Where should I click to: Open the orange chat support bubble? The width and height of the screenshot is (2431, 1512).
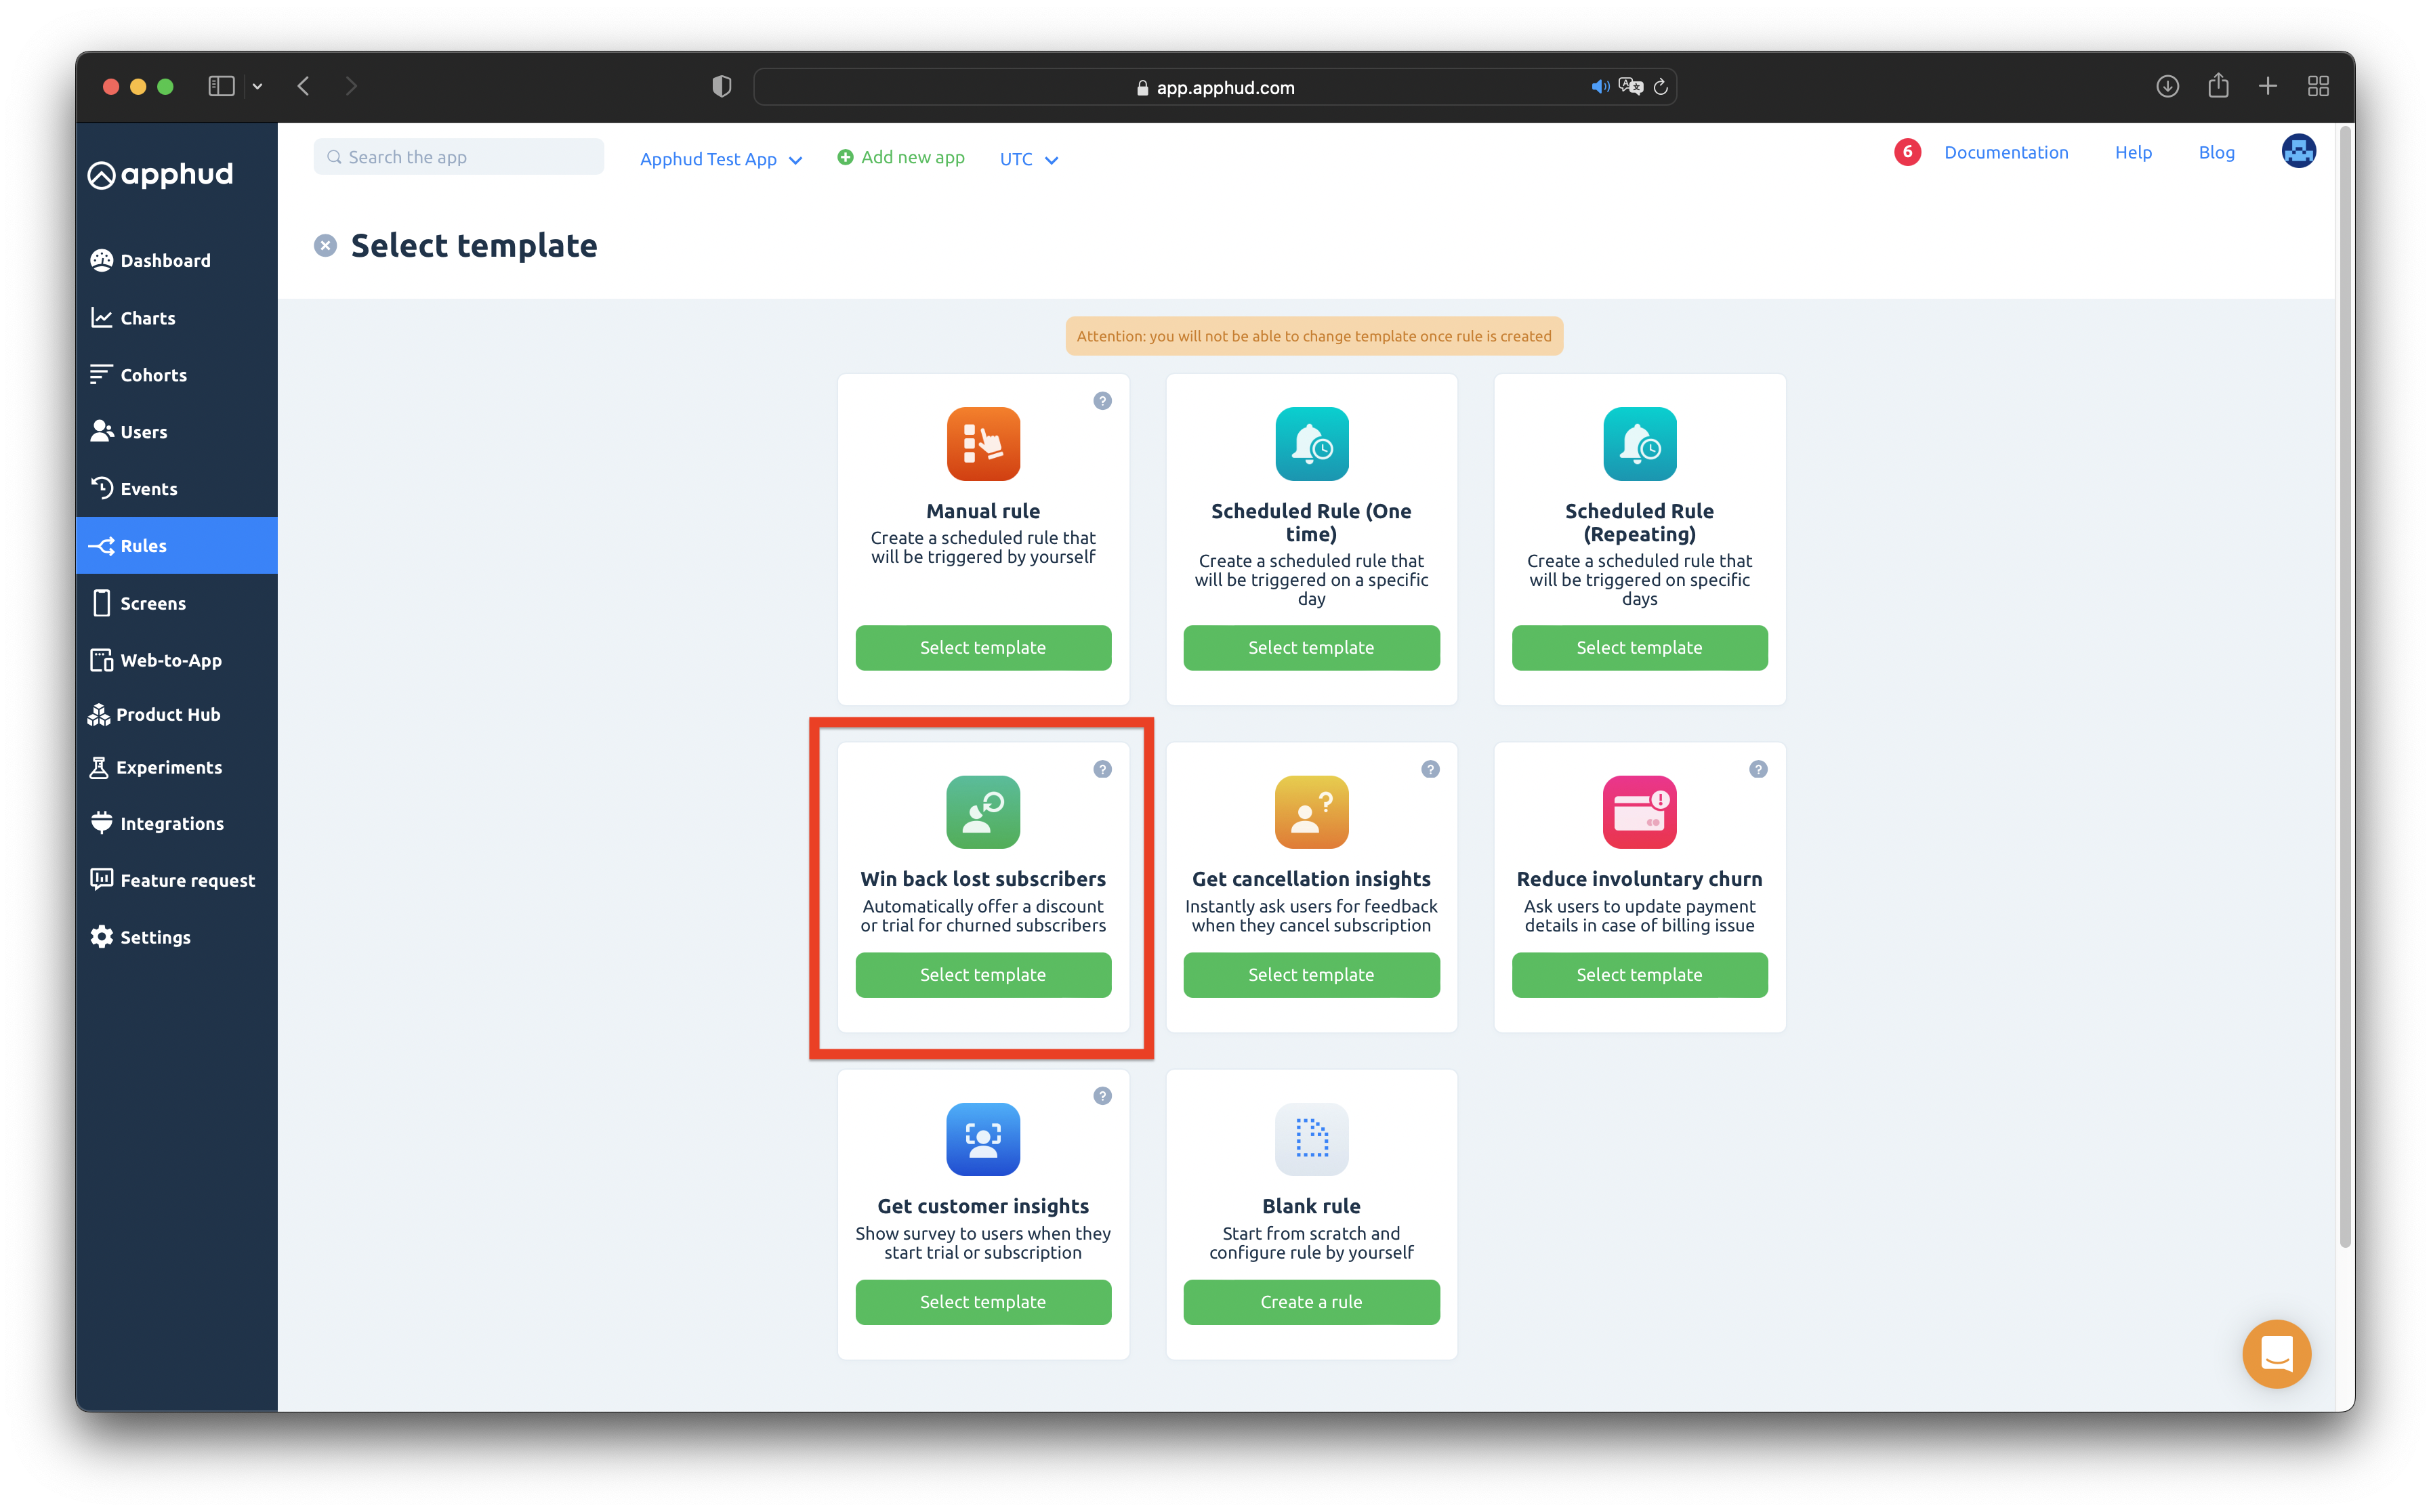point(2276,1354)
